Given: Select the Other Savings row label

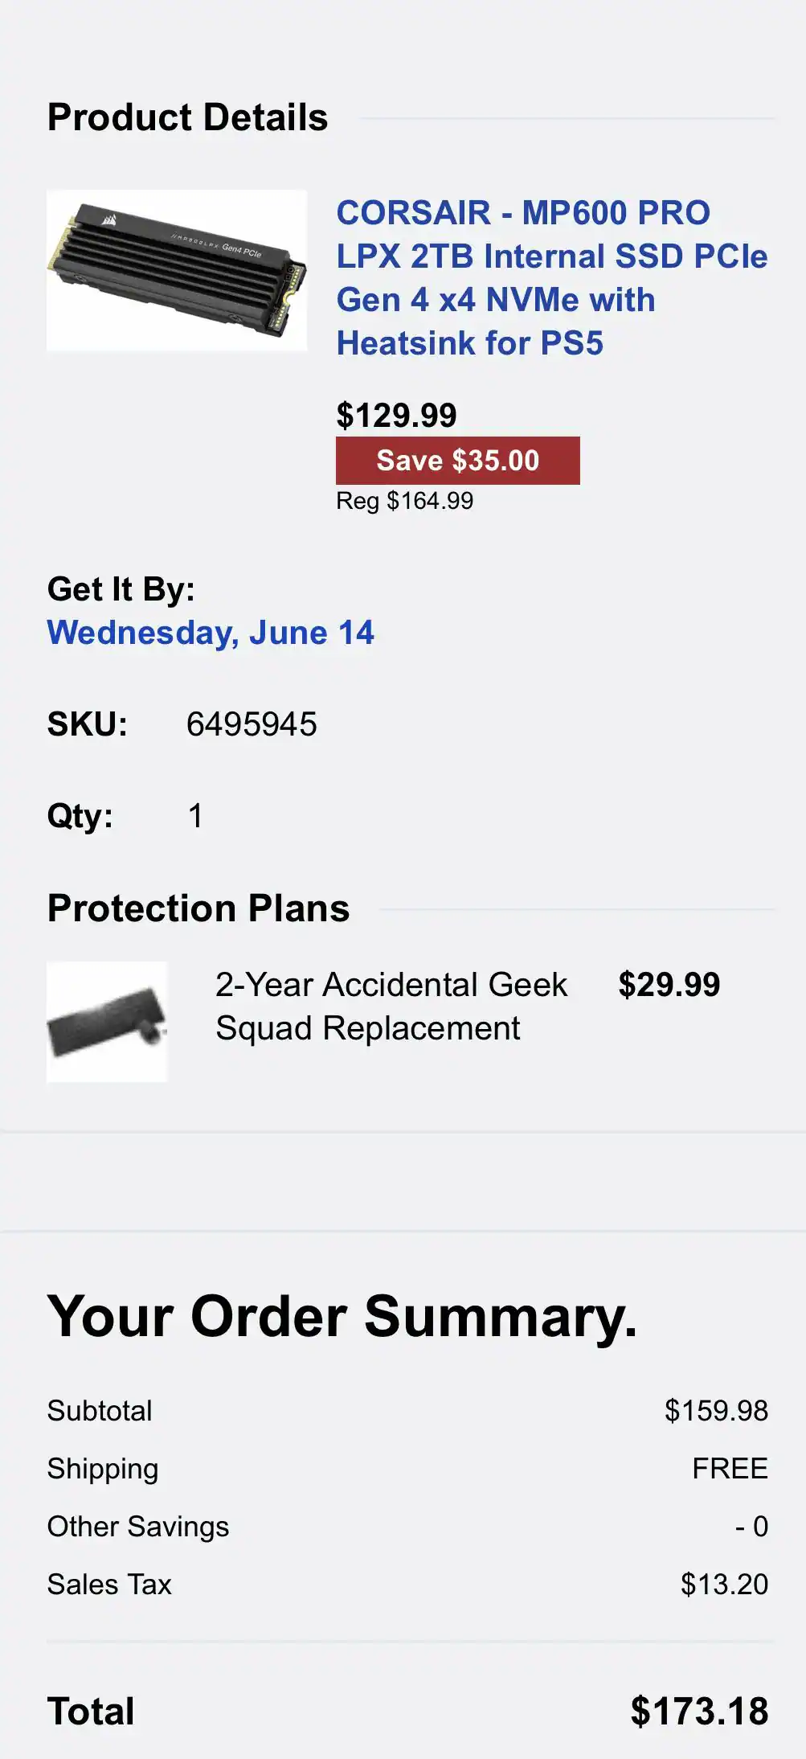Looking at the screenshot, I should tap(138, 1527).
